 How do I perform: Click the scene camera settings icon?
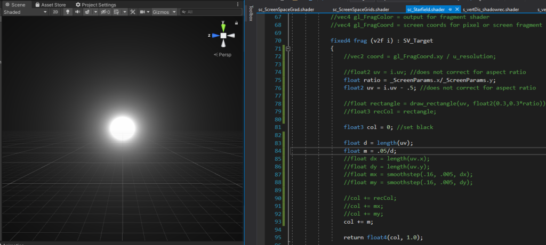[x=143, y=12]
